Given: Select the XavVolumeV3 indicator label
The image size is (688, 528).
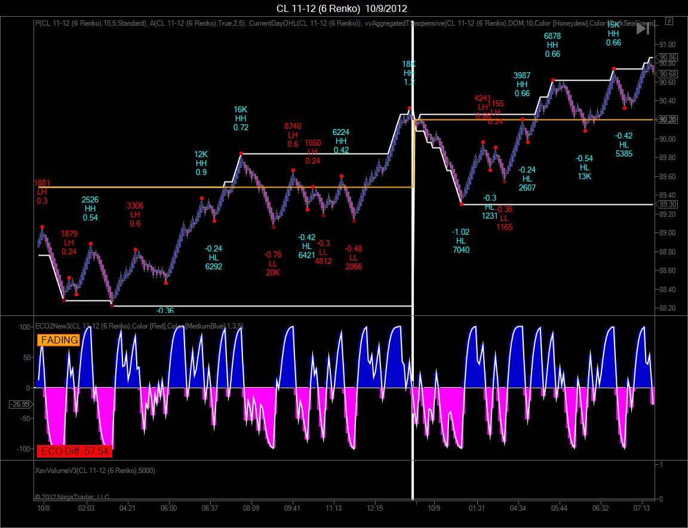Looking at the screenshot, I should coord(95,471).
